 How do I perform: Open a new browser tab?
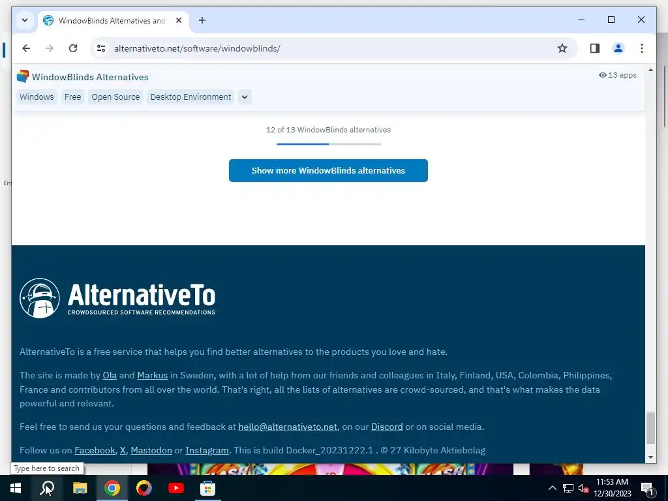click(x=202, y=20)
